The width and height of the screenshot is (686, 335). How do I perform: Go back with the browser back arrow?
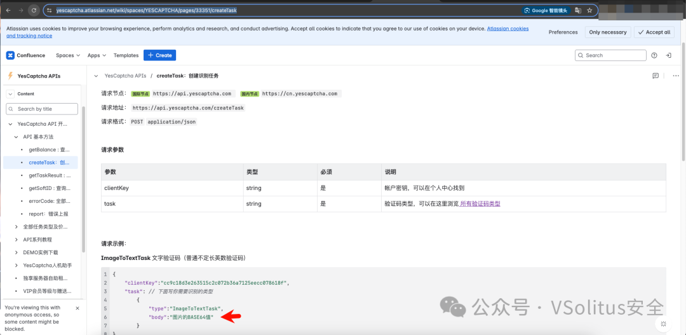point(8,10)
